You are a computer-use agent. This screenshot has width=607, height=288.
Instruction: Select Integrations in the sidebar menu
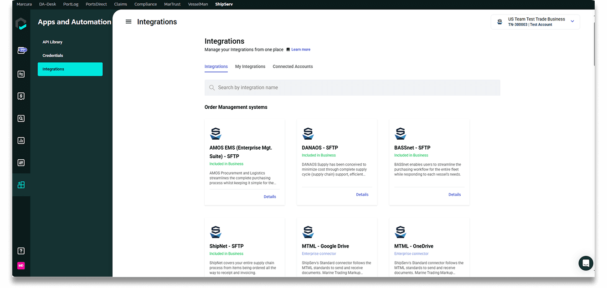[x=70, y=69]
